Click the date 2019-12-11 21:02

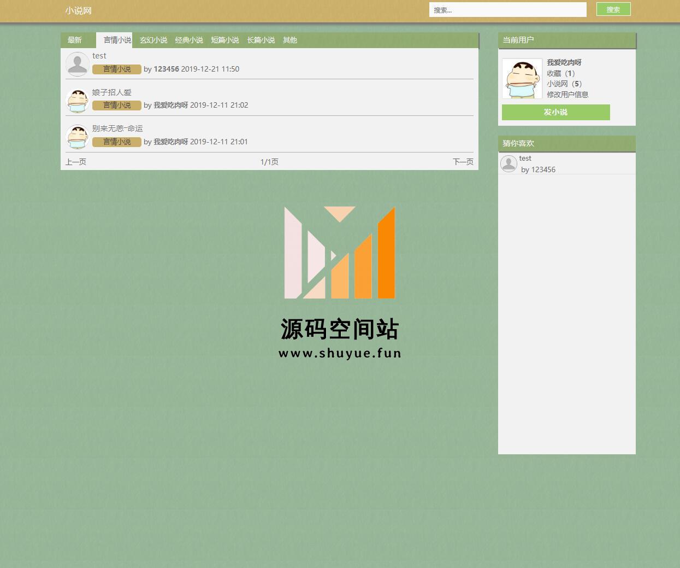click(x=219, y=105)
